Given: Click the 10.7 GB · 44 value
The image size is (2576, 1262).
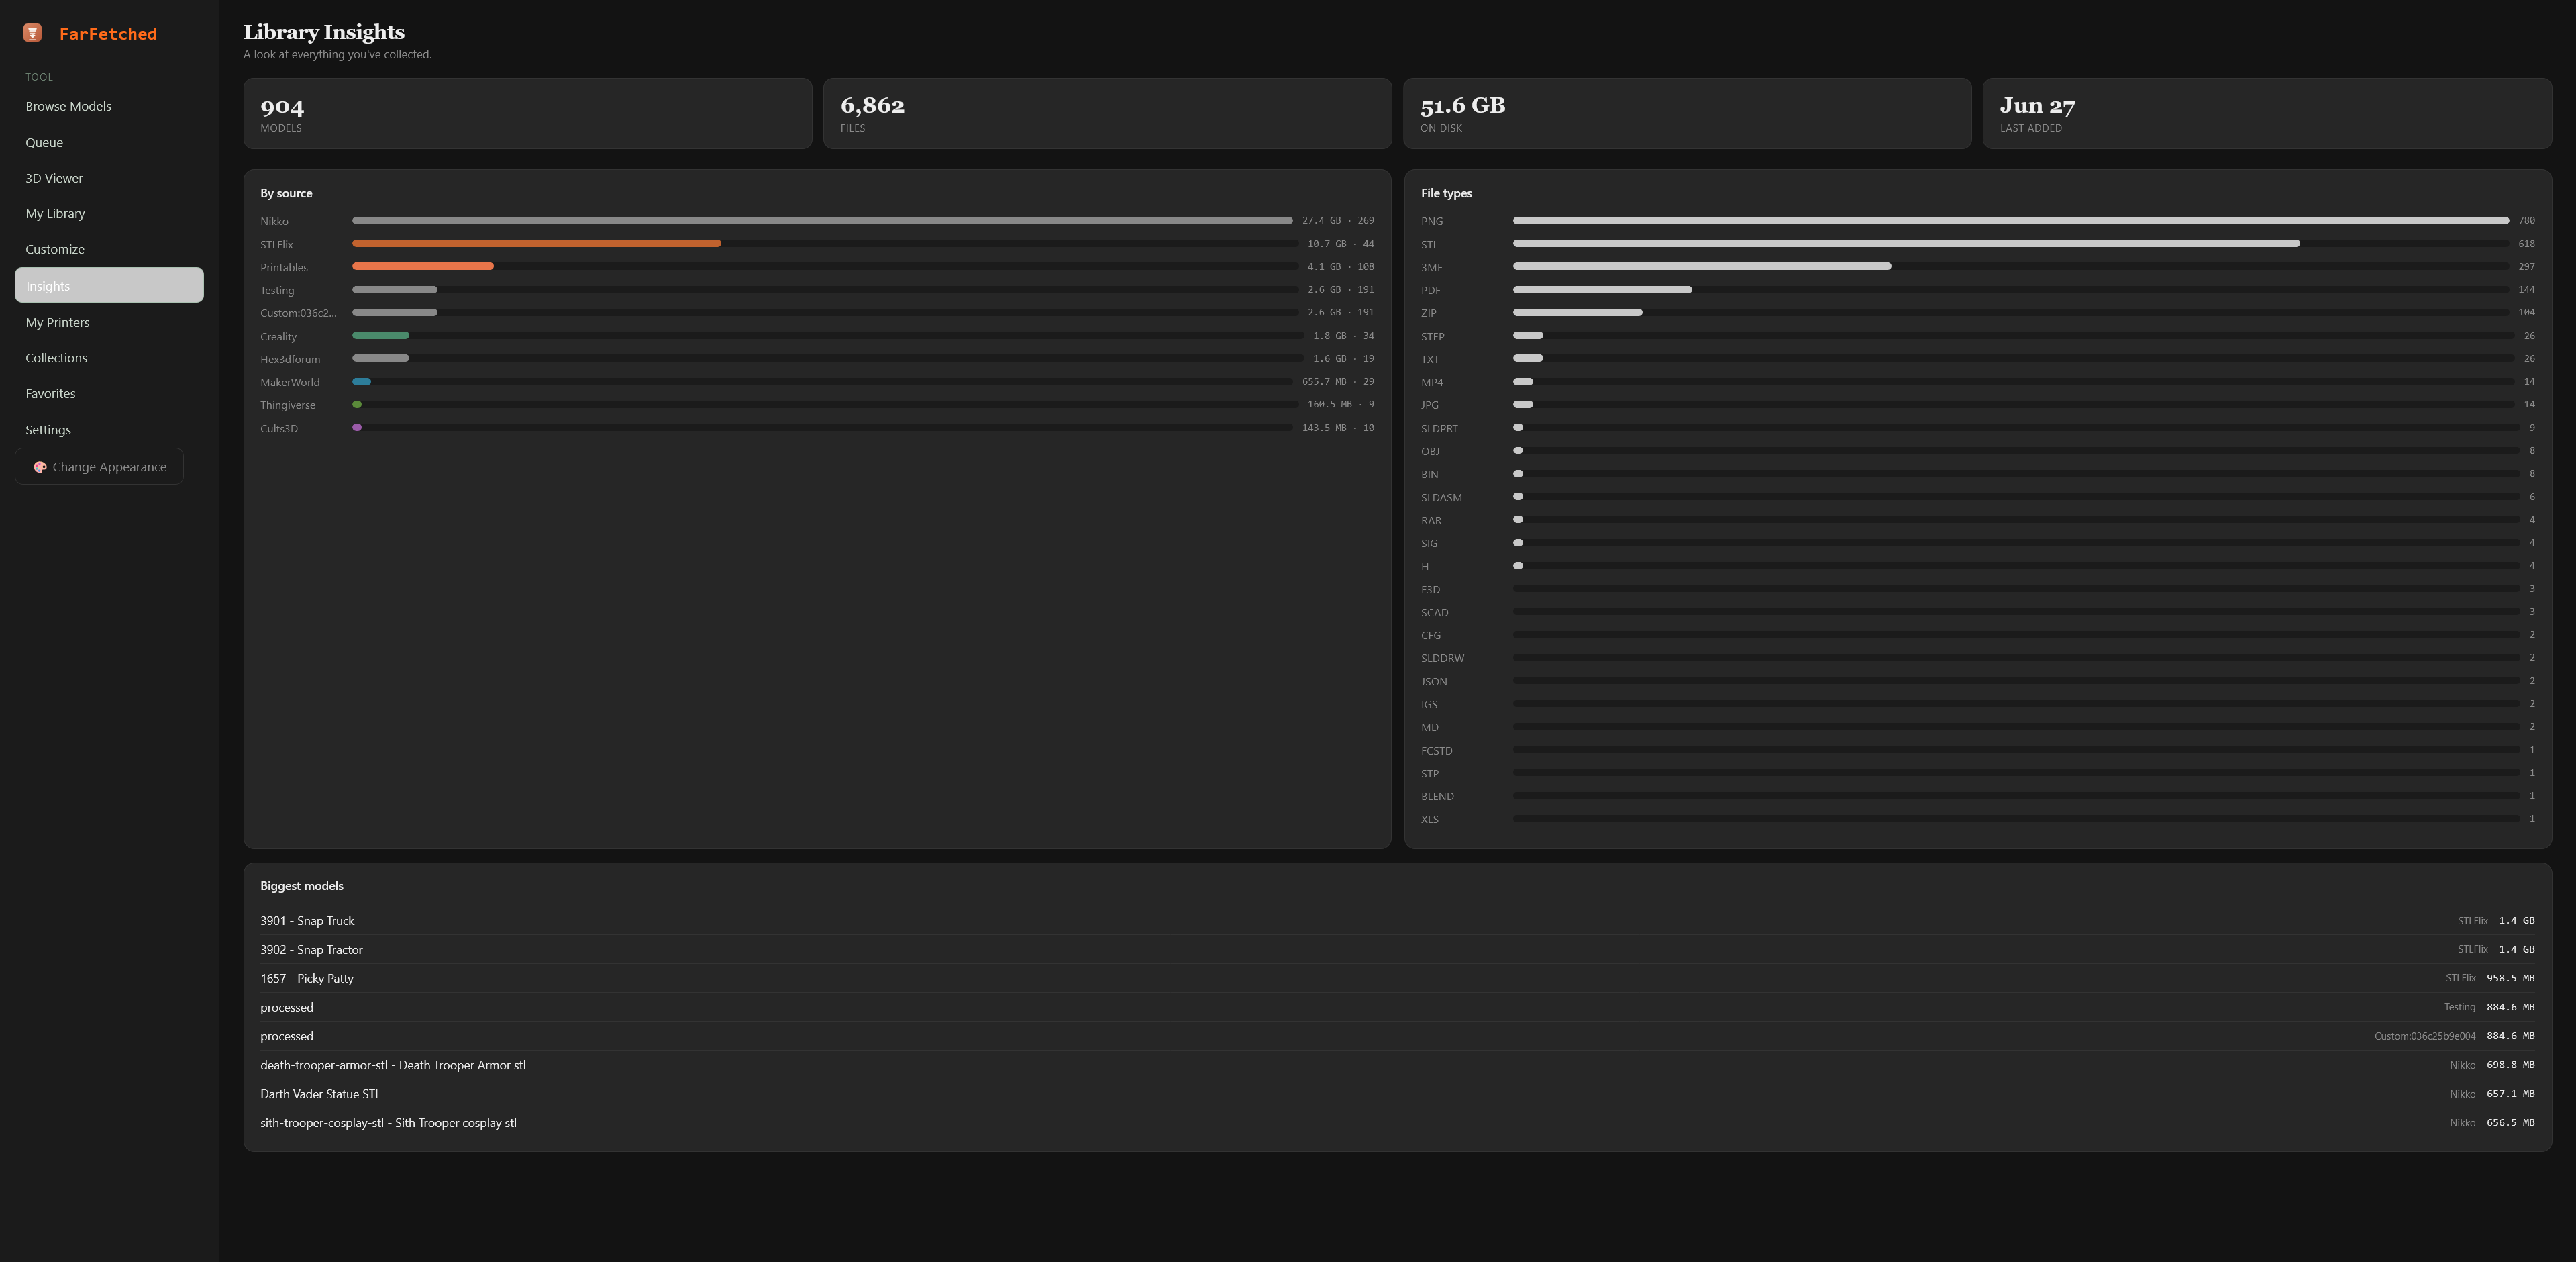Looking at the screenshot, I should [1341, 243].
